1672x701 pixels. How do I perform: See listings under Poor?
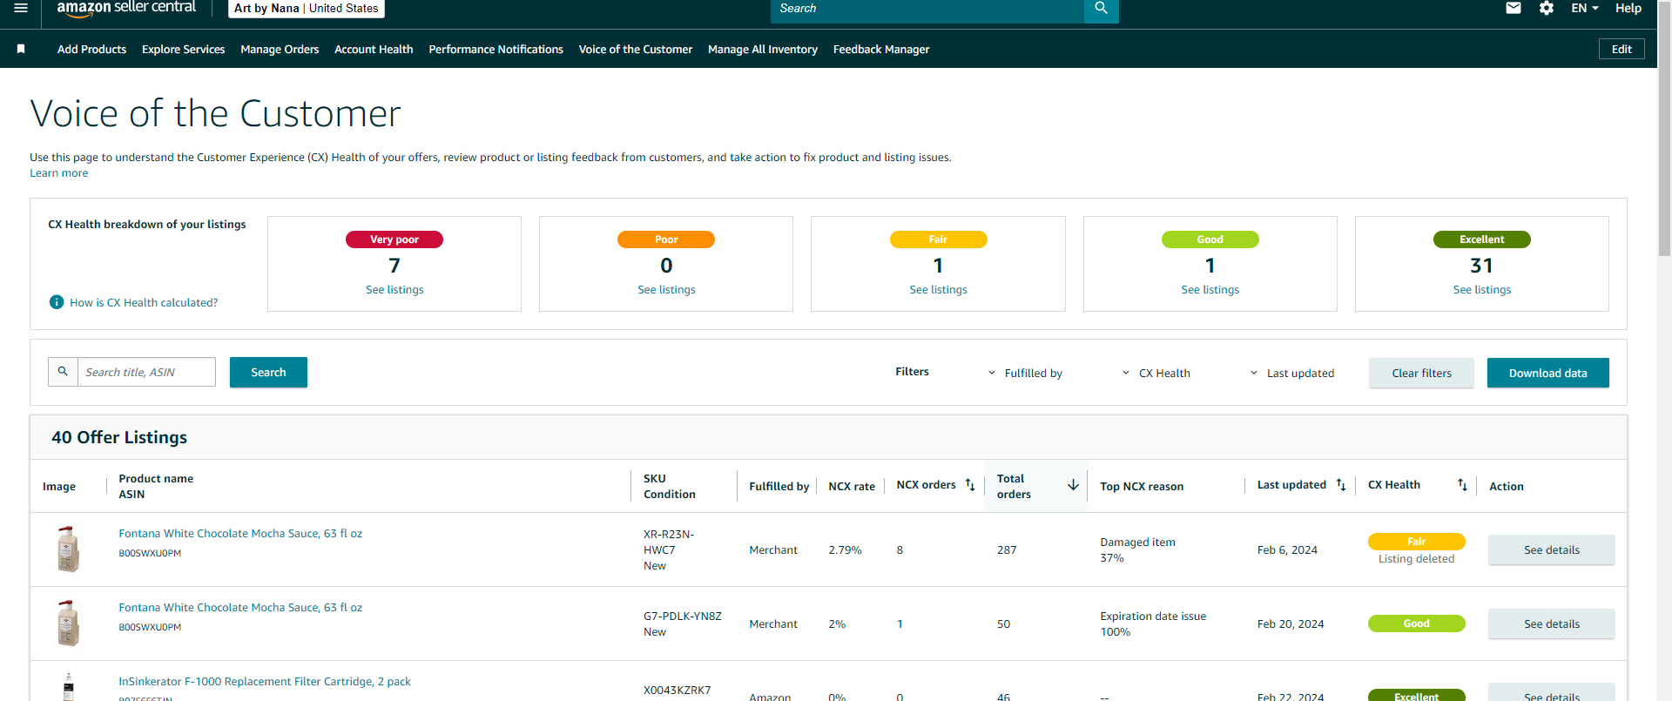(666, 290)
